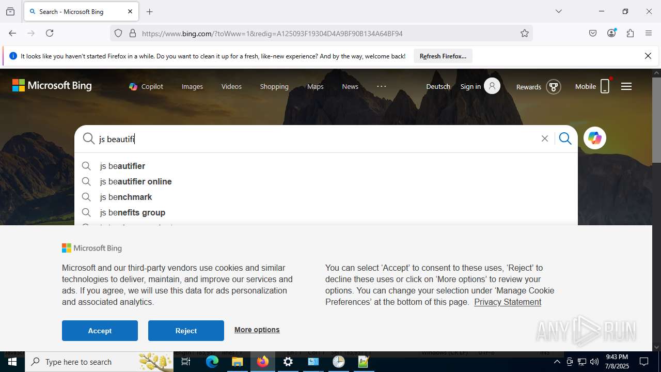The width and height of the screenshot is (661, 372).
Task: Switch language to Deutsch
Action: (x=438, y=86)
